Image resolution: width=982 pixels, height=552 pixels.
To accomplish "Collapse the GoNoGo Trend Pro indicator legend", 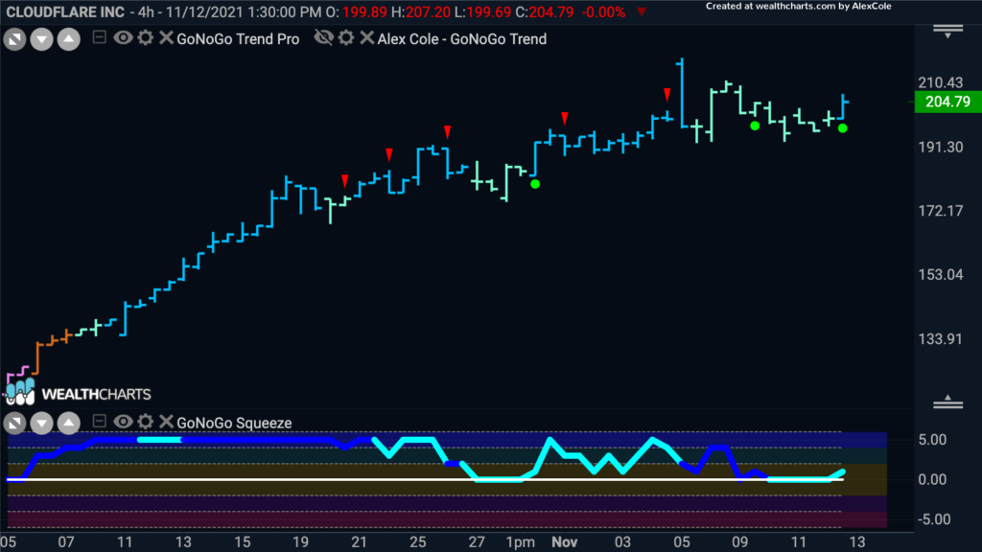I will (99, 37).
